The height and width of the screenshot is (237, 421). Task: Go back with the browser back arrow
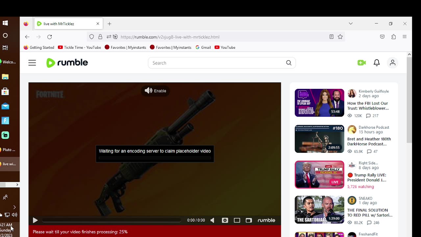[x=27, y=37]
